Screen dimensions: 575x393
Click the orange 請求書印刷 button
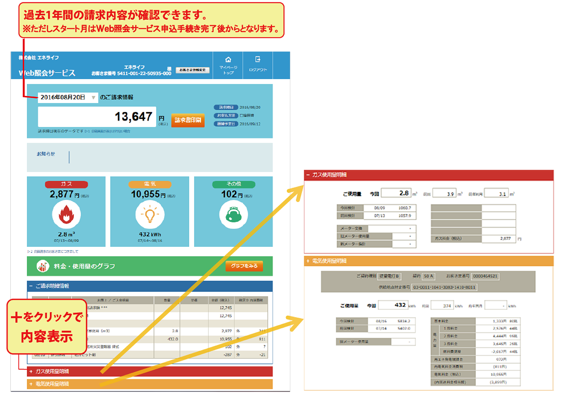[188, 120]
